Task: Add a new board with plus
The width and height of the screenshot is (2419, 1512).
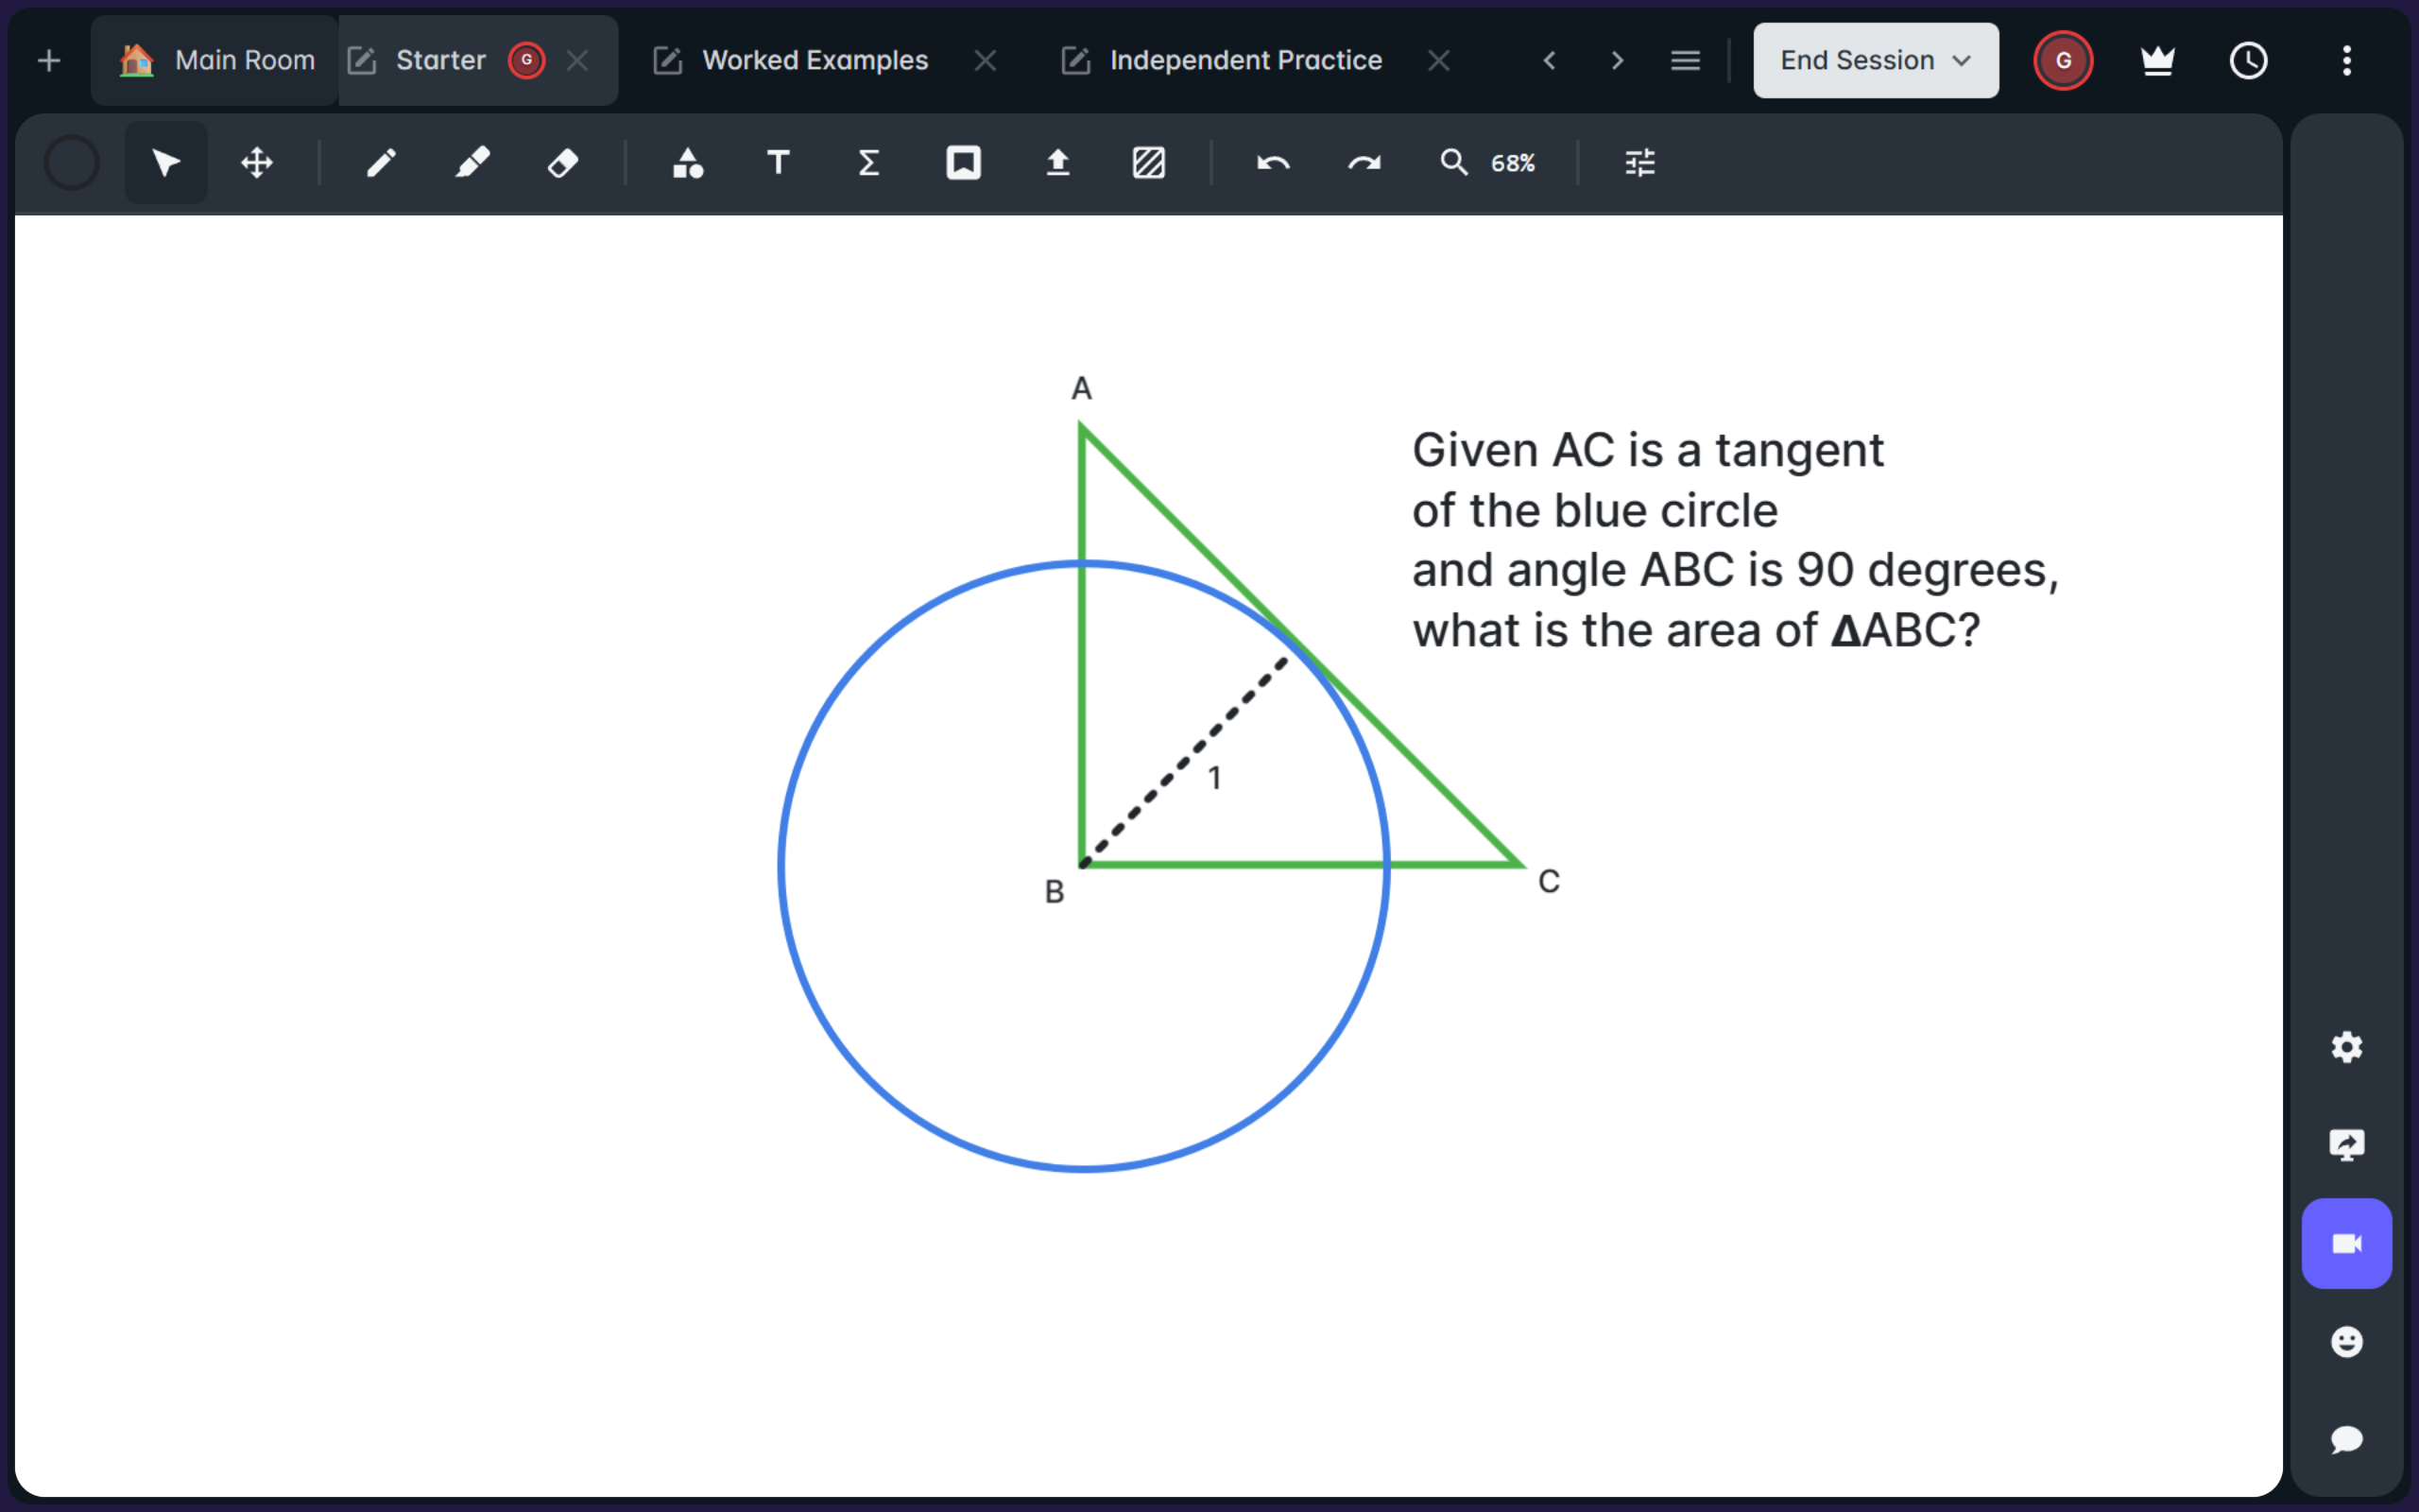Action: (49, 61)
